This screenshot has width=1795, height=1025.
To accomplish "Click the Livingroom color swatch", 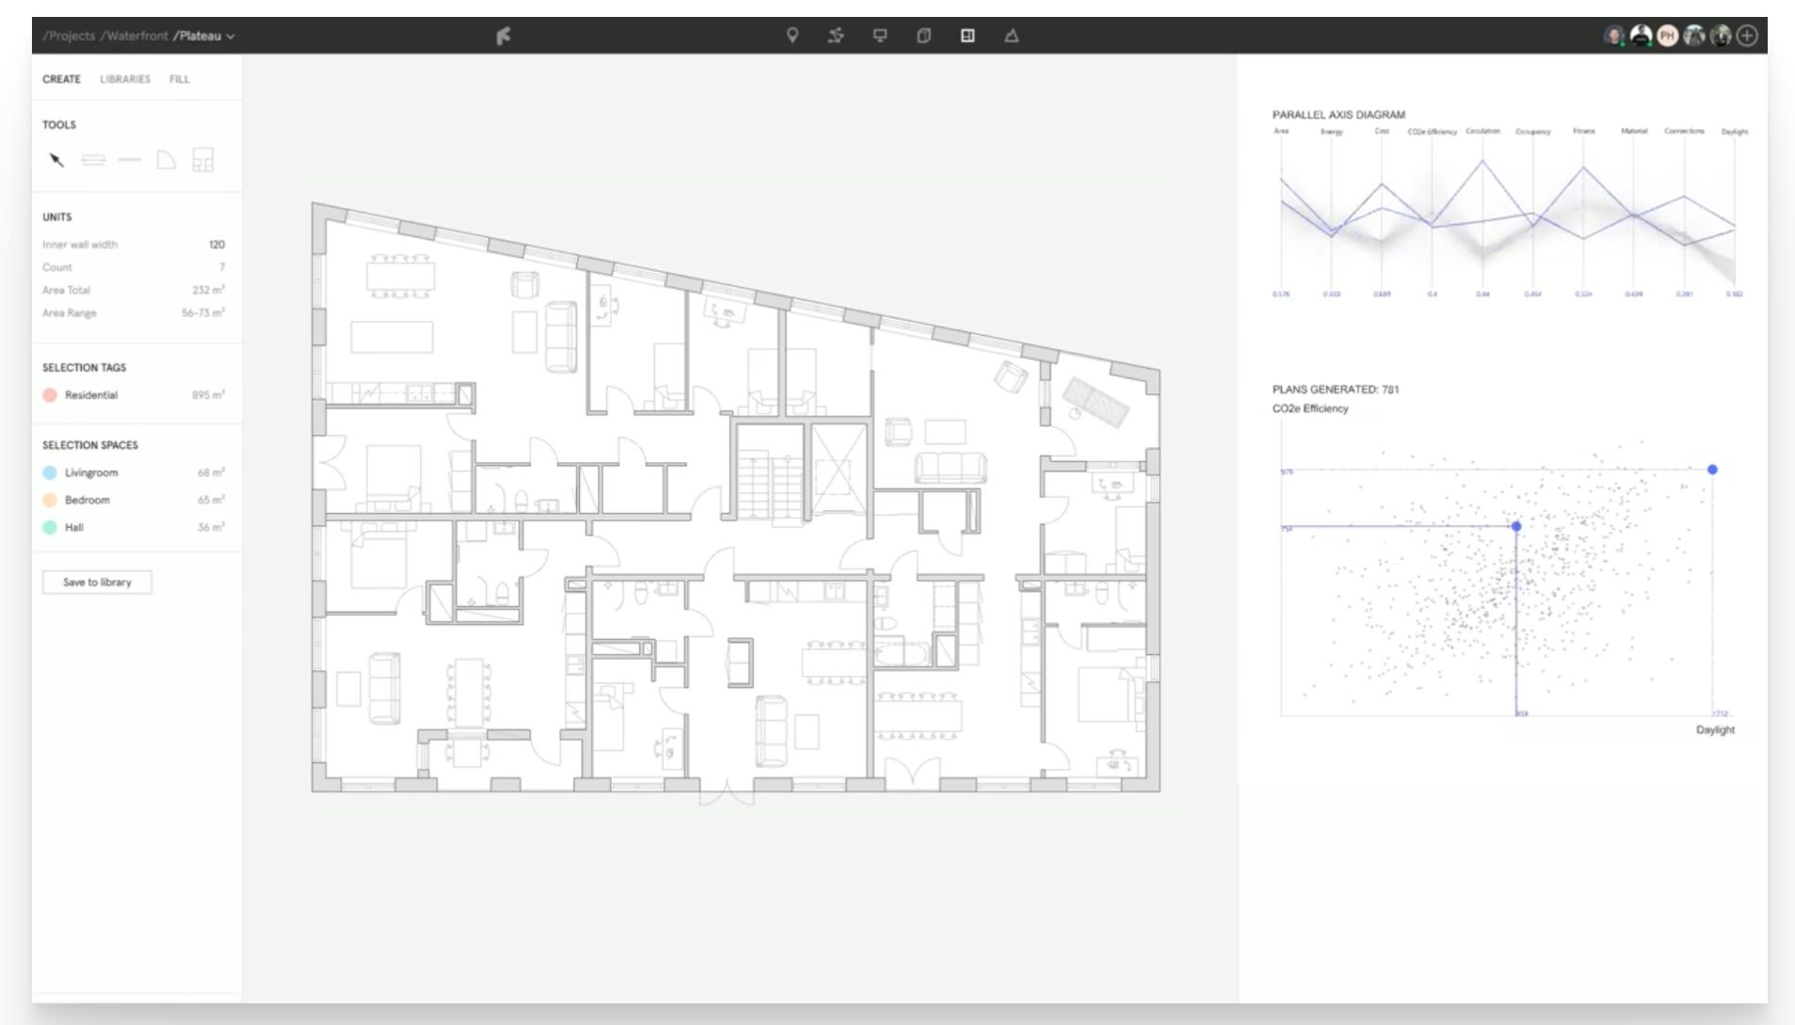I will 48,472.
